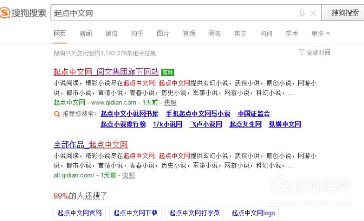Switch to the 知乎 tab
The image size is (364, 221).
point(137,34)
